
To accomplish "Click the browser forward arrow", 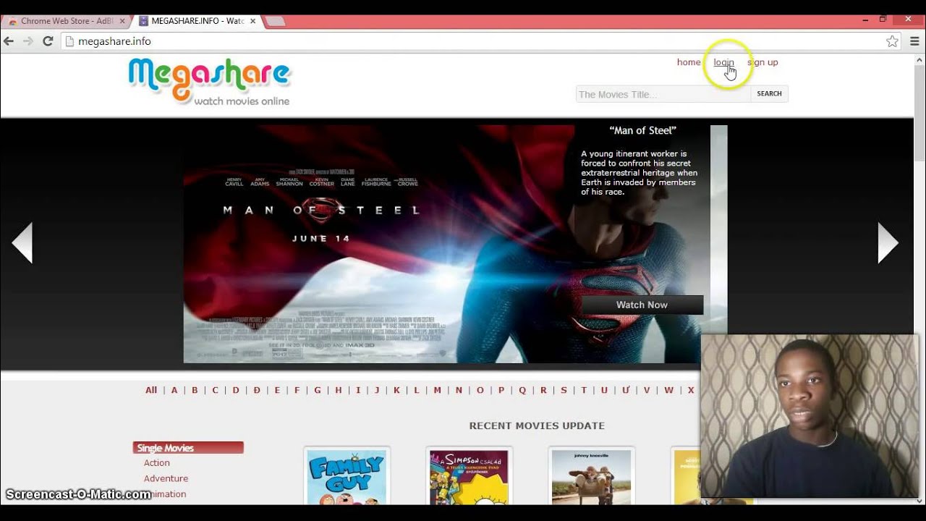I will (28, 41).
